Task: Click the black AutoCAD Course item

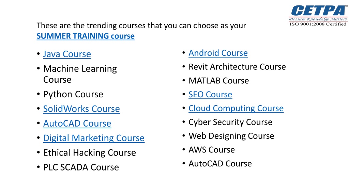Action: point(220,164)
